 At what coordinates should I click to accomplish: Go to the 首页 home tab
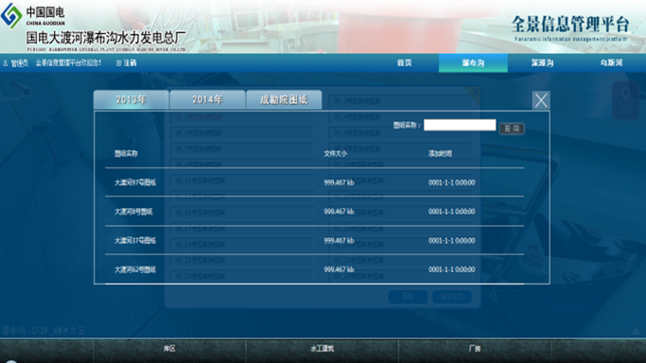[404, 63]
